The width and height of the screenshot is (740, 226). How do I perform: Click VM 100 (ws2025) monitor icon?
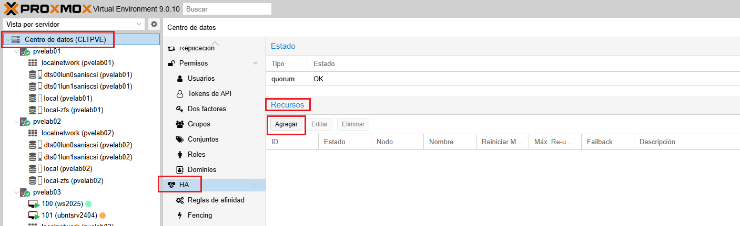34,204
